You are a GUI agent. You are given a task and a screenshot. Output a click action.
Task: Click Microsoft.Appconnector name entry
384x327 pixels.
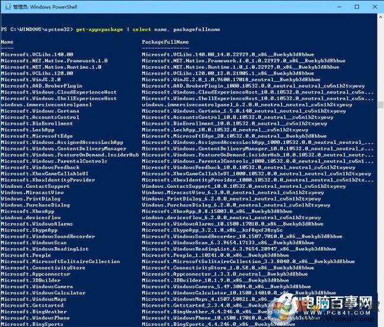(36, 274)
